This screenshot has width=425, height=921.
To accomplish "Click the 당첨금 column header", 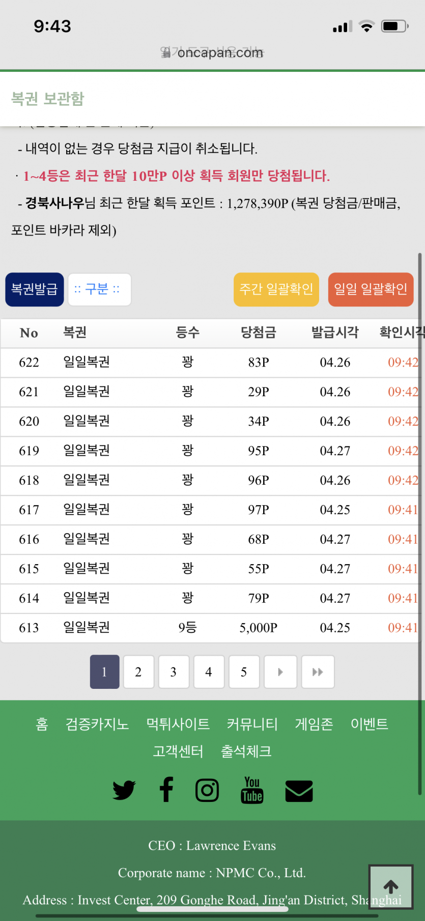I will (259, 333).
